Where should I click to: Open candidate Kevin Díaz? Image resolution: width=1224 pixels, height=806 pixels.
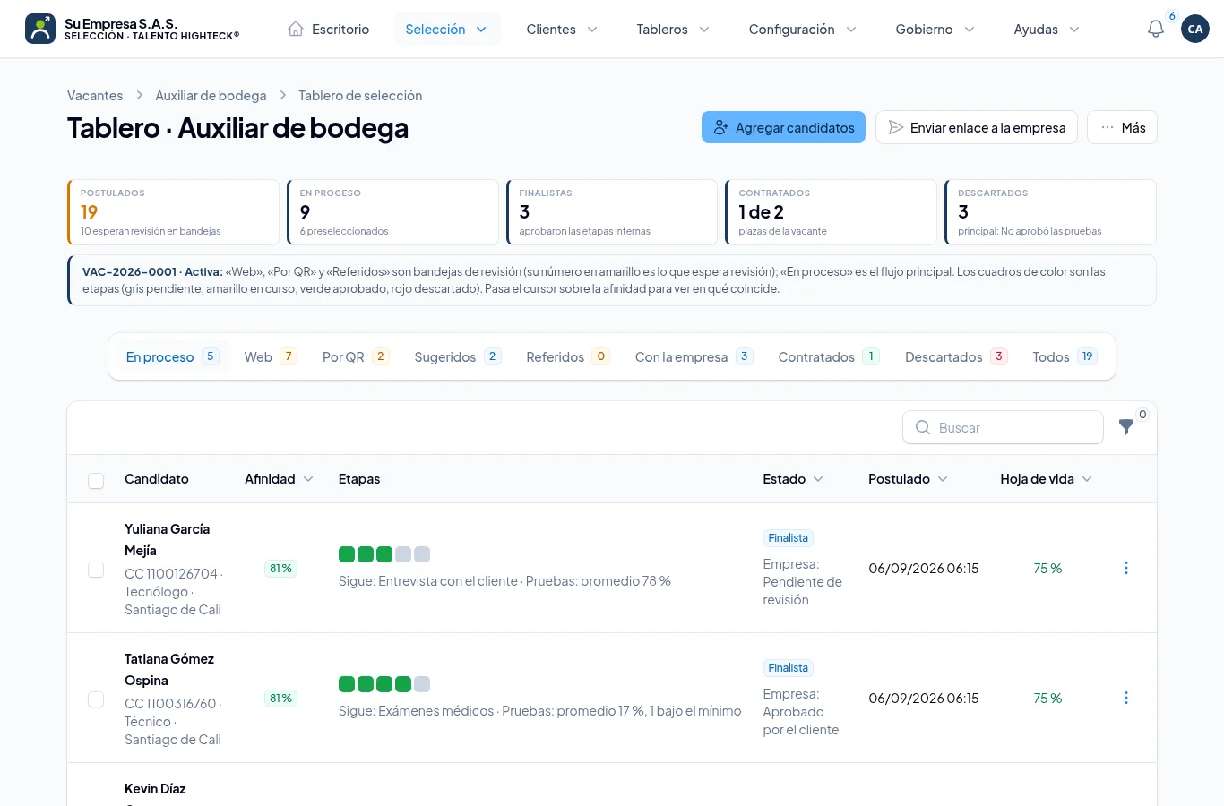[x=155, y=789]
